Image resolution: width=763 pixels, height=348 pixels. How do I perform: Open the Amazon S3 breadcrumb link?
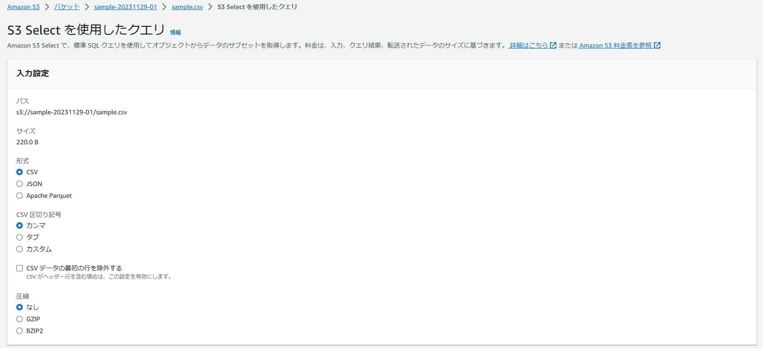(24, 7)
